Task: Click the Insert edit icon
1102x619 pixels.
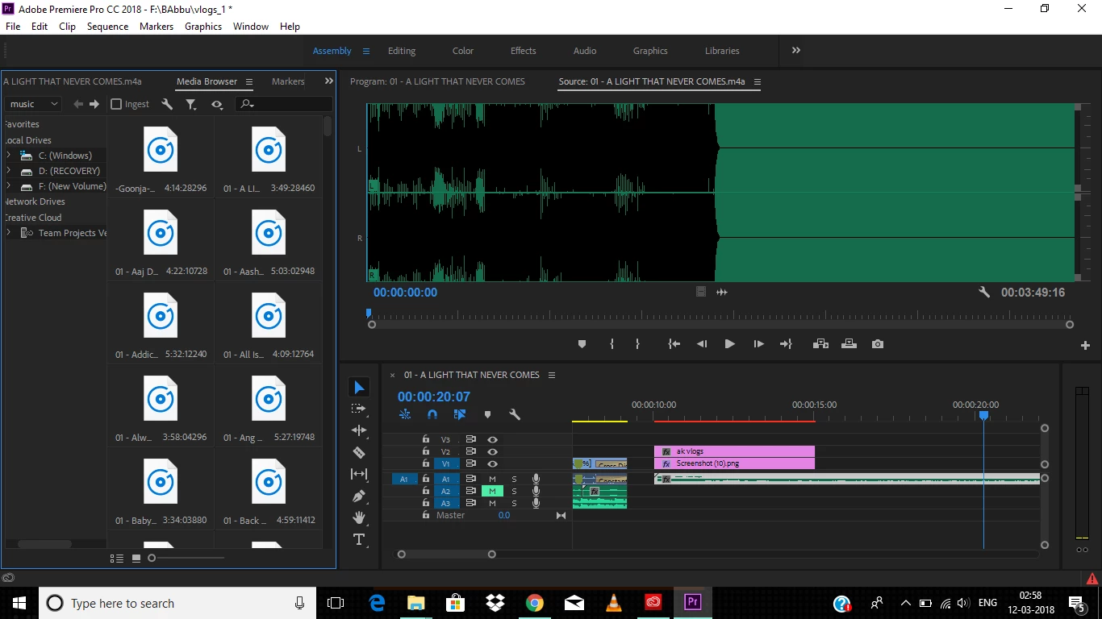Action: 820,344
